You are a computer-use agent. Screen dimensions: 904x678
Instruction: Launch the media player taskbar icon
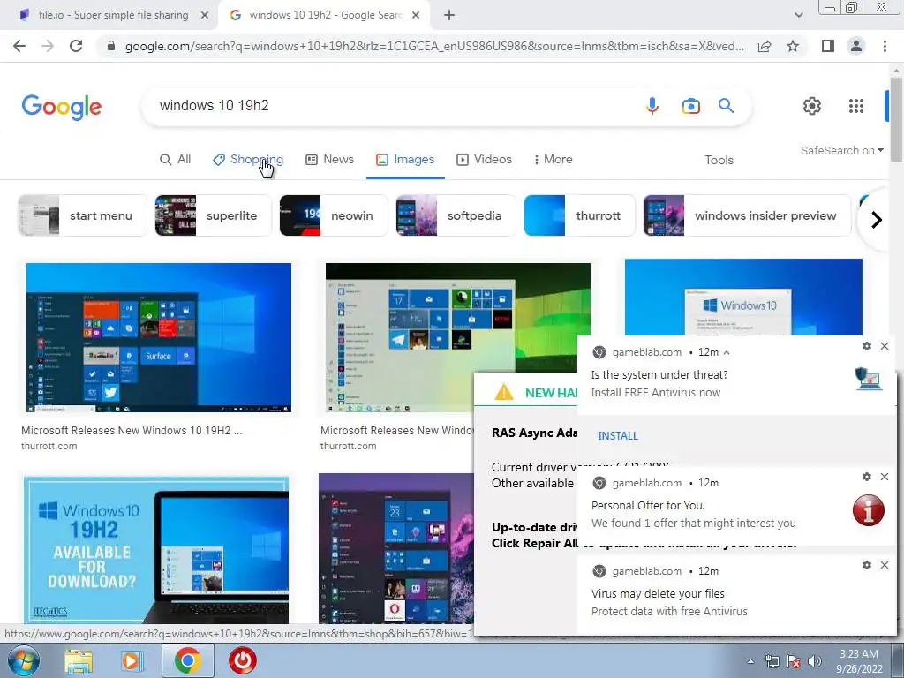click(x=132, y=660)
